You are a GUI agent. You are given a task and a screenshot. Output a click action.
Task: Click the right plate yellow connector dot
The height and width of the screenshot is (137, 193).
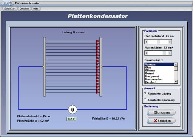pos(102,67)
